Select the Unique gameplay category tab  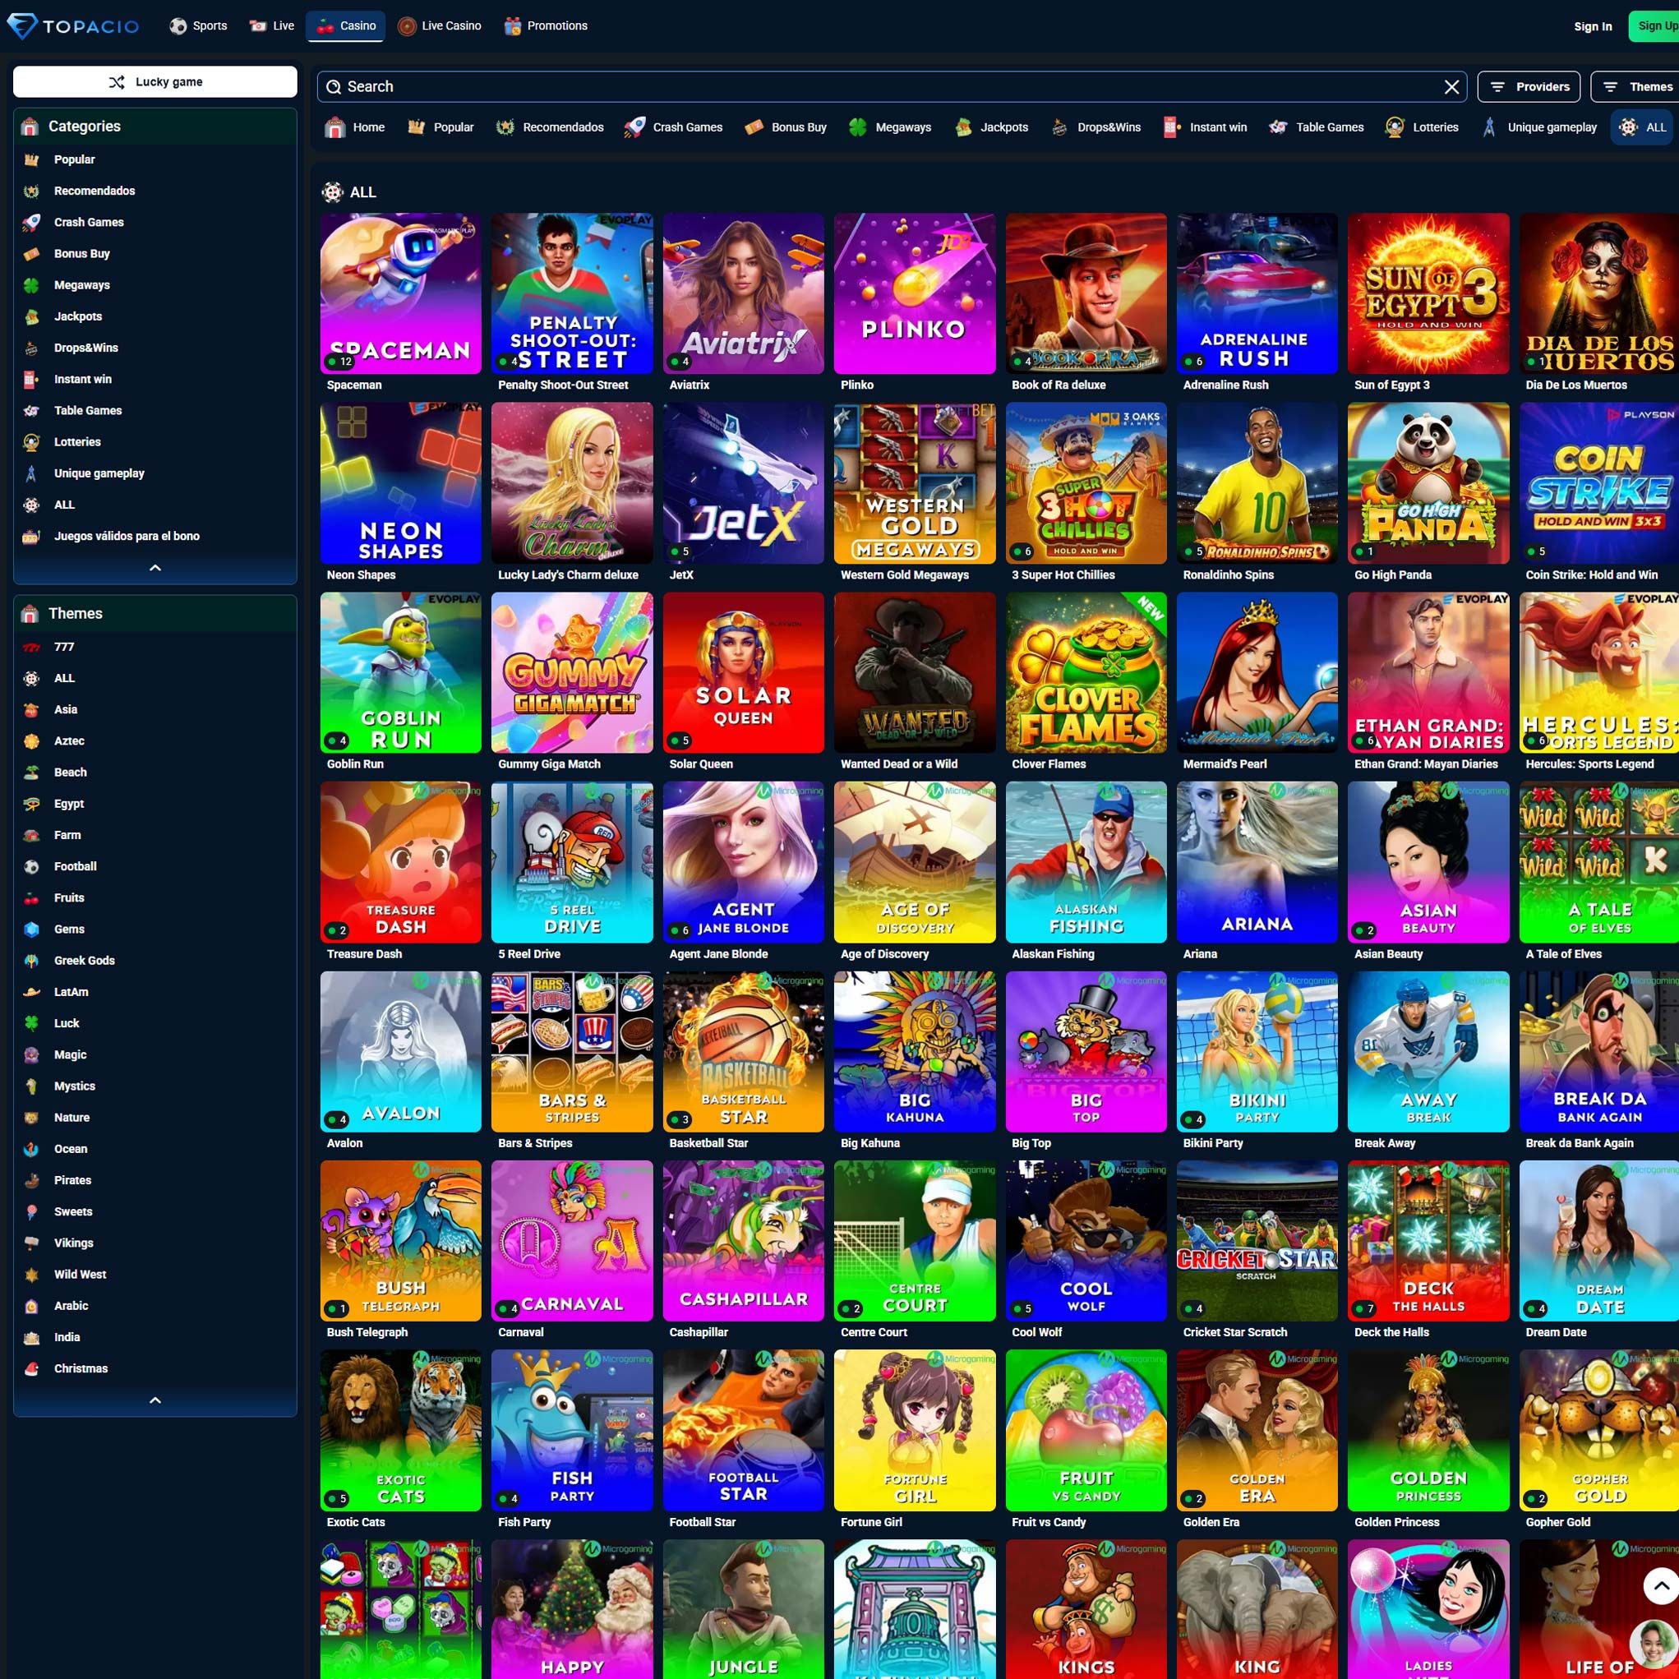click(x=1539, y=127)
